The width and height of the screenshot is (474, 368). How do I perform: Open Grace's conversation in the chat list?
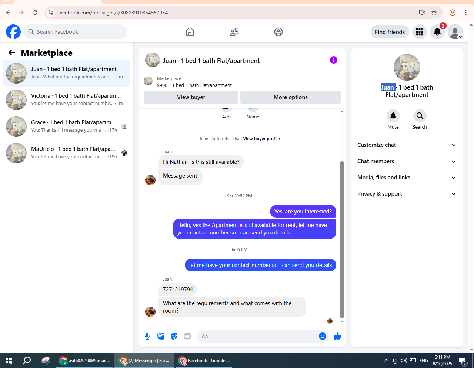point(67,126)
